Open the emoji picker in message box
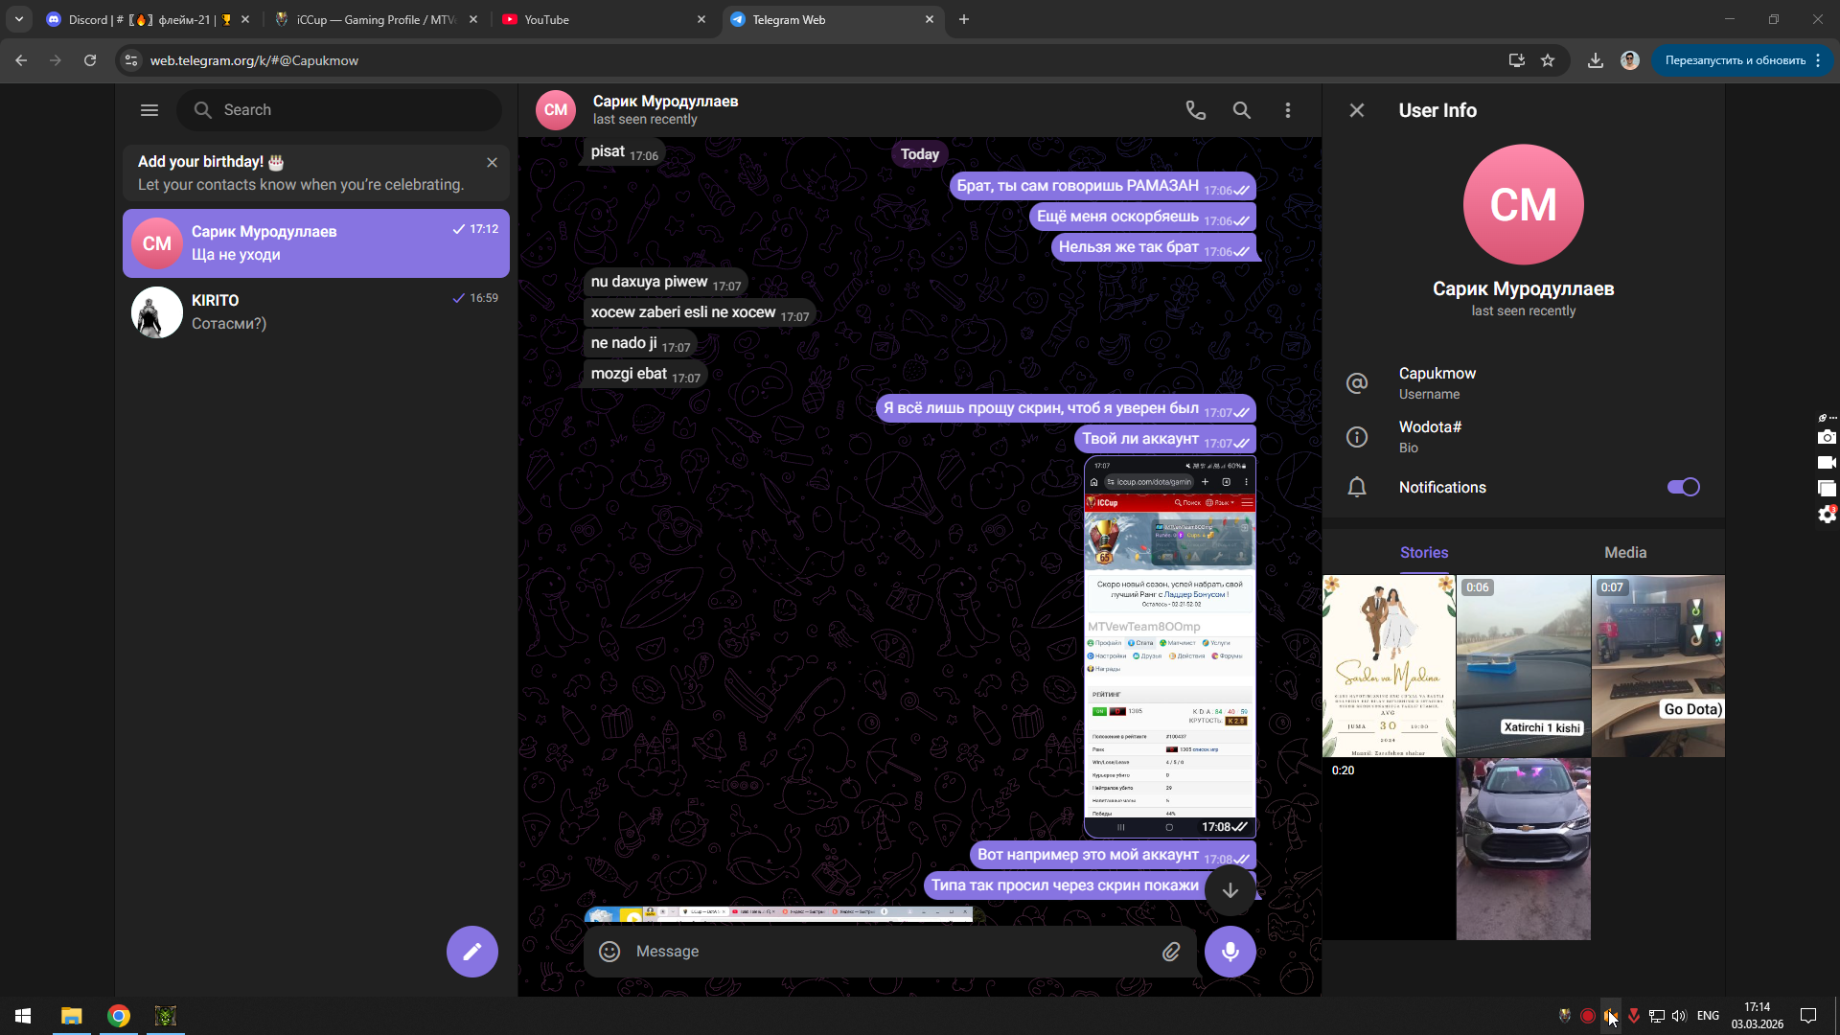The image size is (1840, 1035). [609, 952]
